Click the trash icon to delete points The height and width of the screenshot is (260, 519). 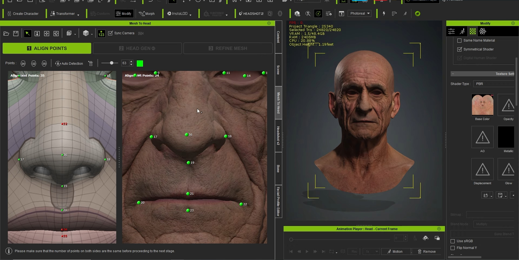pyautogui.click(x=91, y=63)
